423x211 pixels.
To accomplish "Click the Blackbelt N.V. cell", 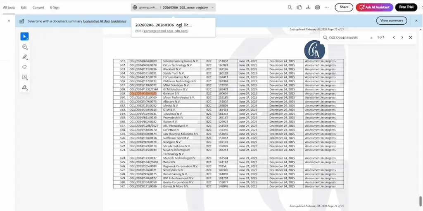I will 181,69.
